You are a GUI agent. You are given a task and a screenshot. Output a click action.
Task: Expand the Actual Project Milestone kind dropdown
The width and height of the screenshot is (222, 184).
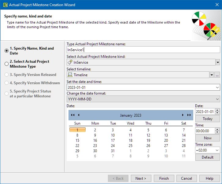(x=218, y=62)
